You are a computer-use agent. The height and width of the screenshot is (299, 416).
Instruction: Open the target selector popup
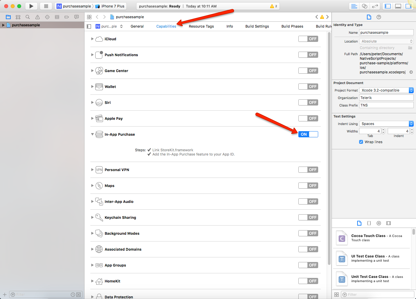[109, 26]
